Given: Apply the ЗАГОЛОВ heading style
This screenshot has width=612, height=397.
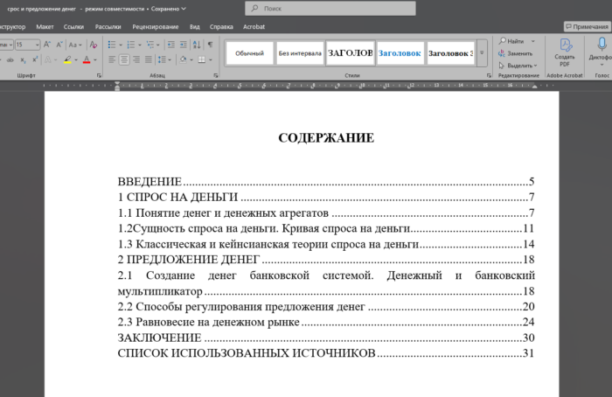Looking at the screenshot, I should pos(350,53).
